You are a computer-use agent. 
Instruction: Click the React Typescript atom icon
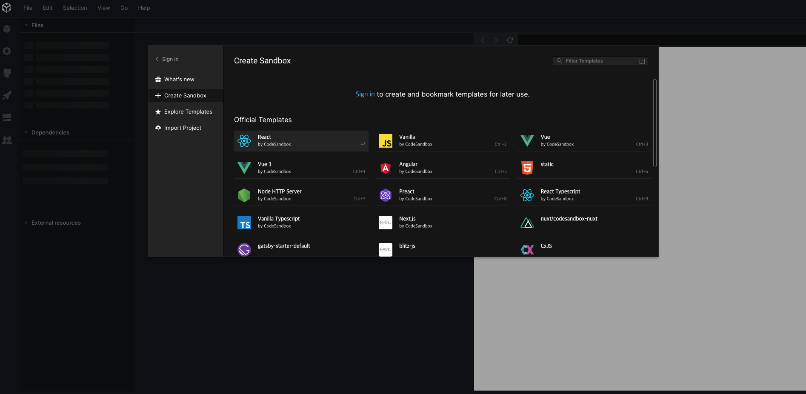(527, 195)
